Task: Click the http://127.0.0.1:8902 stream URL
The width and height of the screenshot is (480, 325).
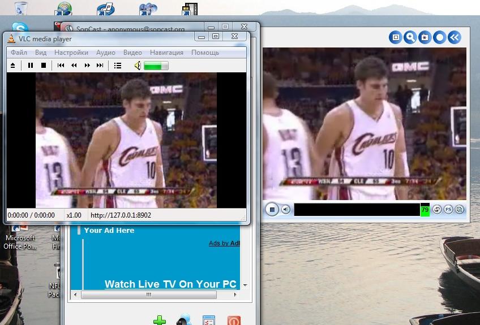Action: point(121,215)
